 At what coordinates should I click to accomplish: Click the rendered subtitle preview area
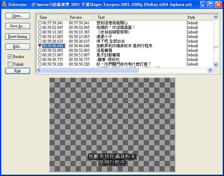(112, 125)
